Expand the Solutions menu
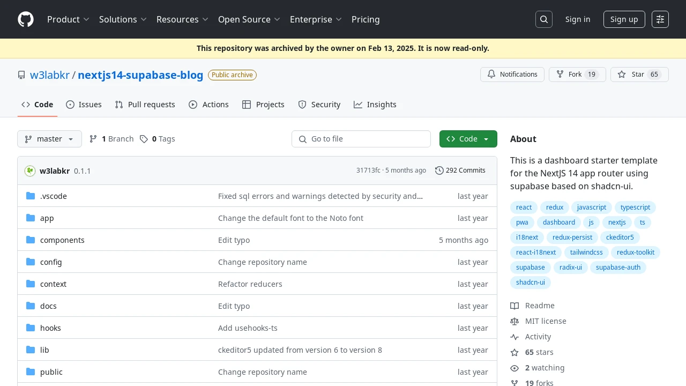Screen dimensions: 686x386 [123, 19]
